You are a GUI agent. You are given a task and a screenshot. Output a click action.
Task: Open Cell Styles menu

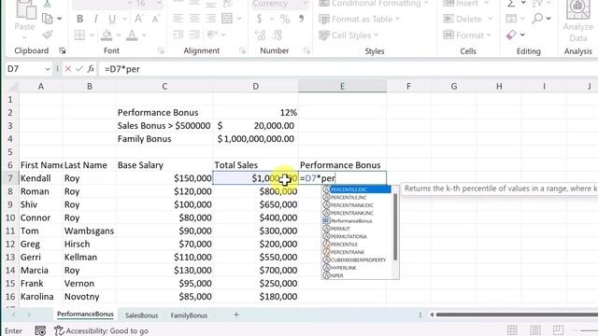click(x=349, y=35)
